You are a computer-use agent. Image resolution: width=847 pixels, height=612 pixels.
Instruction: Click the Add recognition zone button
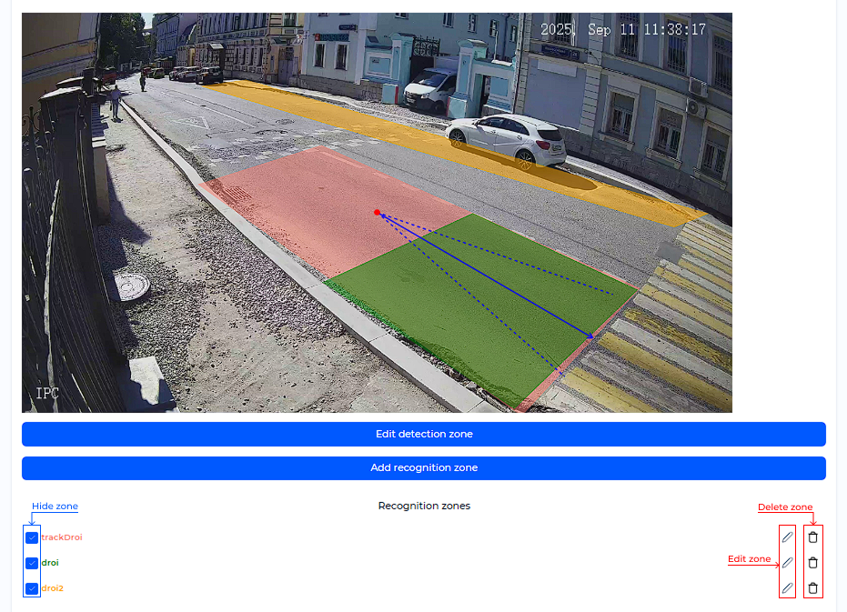coord(424,468)
